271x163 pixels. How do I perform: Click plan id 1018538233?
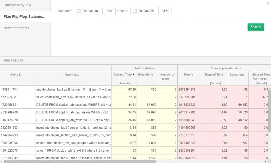(187, 105)
